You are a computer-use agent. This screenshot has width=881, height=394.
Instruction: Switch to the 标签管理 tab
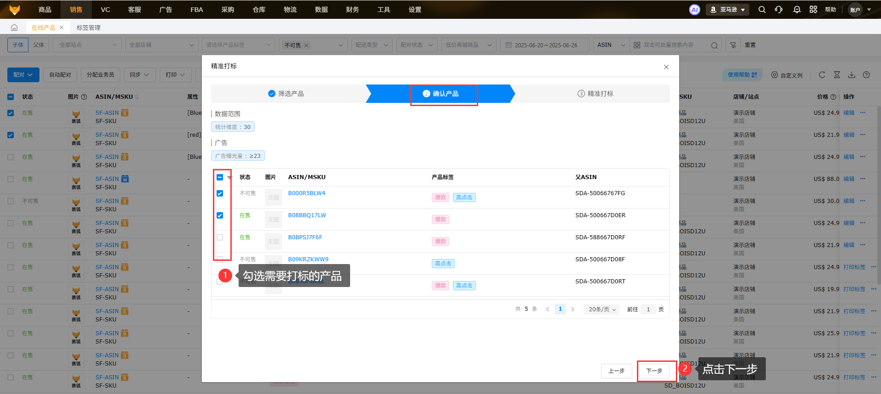(89, 28)
